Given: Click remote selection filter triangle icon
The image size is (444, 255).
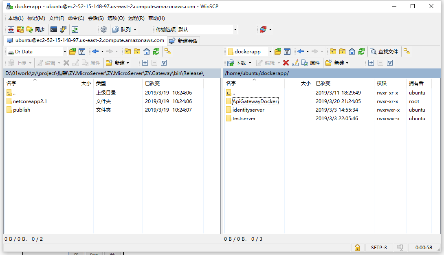Looking at the screenshot, I should [x=390, y=63].
